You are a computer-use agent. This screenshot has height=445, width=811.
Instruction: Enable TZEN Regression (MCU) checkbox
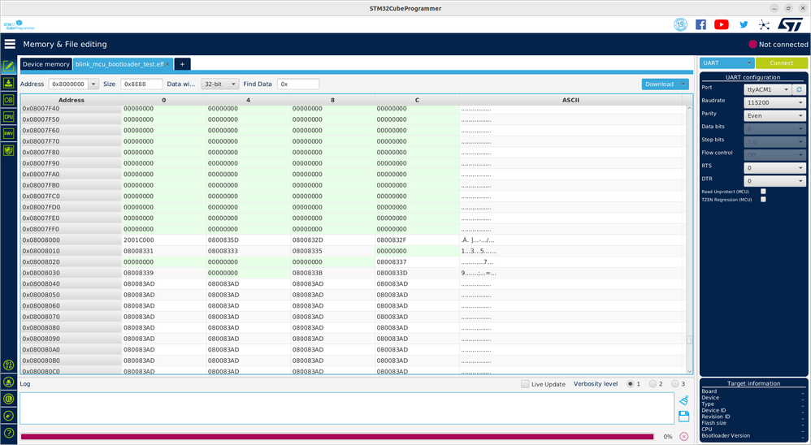763,200
